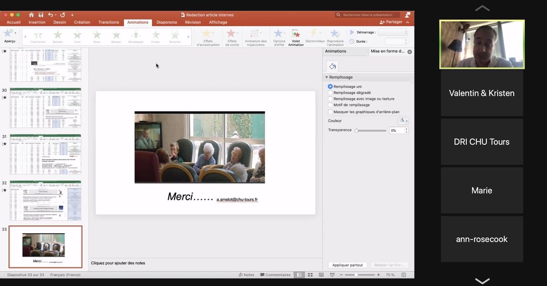This screenshot has width=547, height=286.
Task: Switch to Normal view in status bar
Action: [299, 275]
